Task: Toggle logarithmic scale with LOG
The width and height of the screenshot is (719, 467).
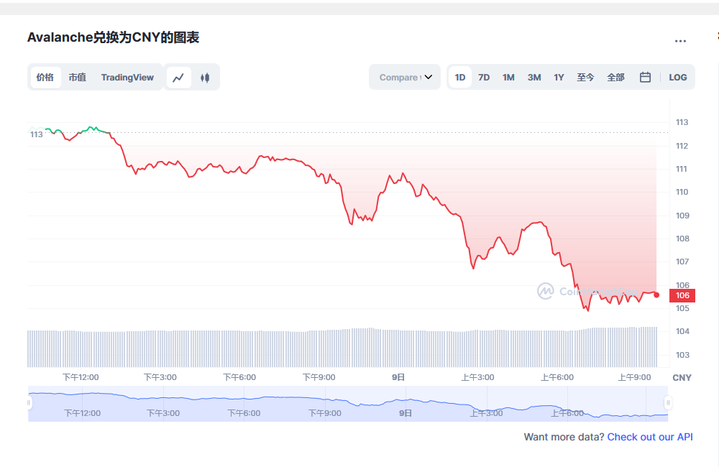Action: [x=677, y=77]
